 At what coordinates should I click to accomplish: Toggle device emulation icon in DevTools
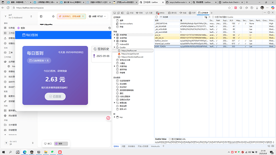(x=119, y=13)
